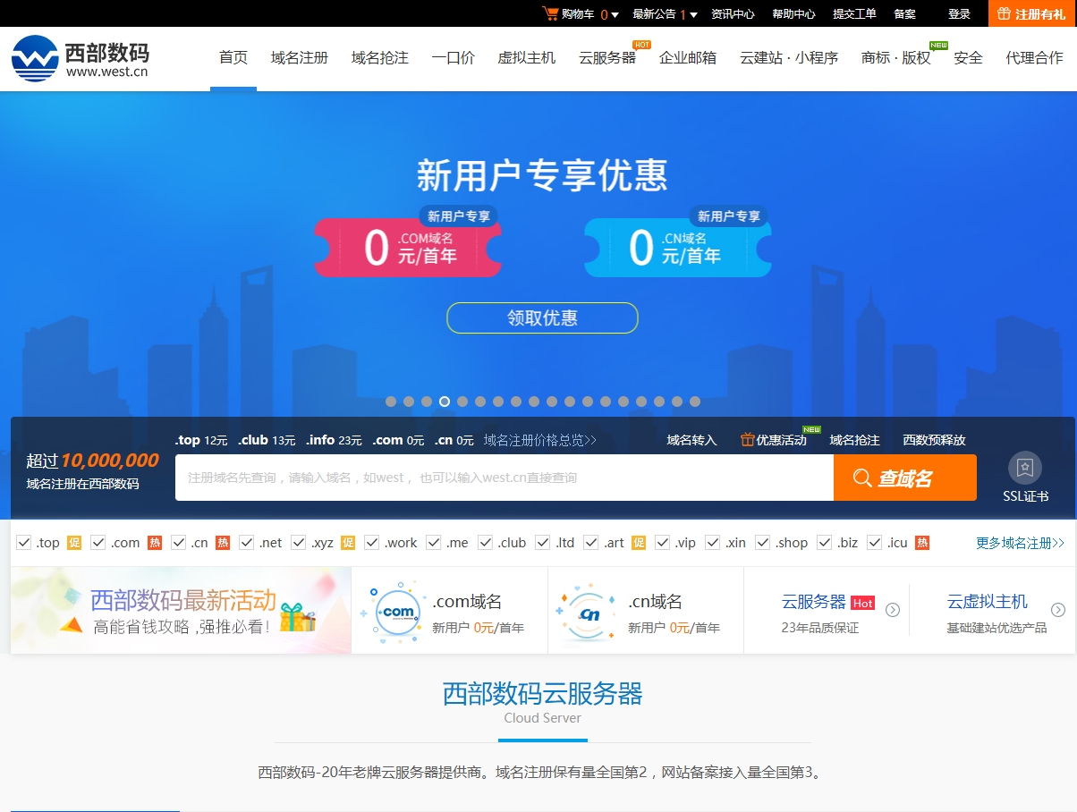1077x812 pixels.
Task: Uncheck the .cn domain checkbox
Action: (x=179, y=542)
